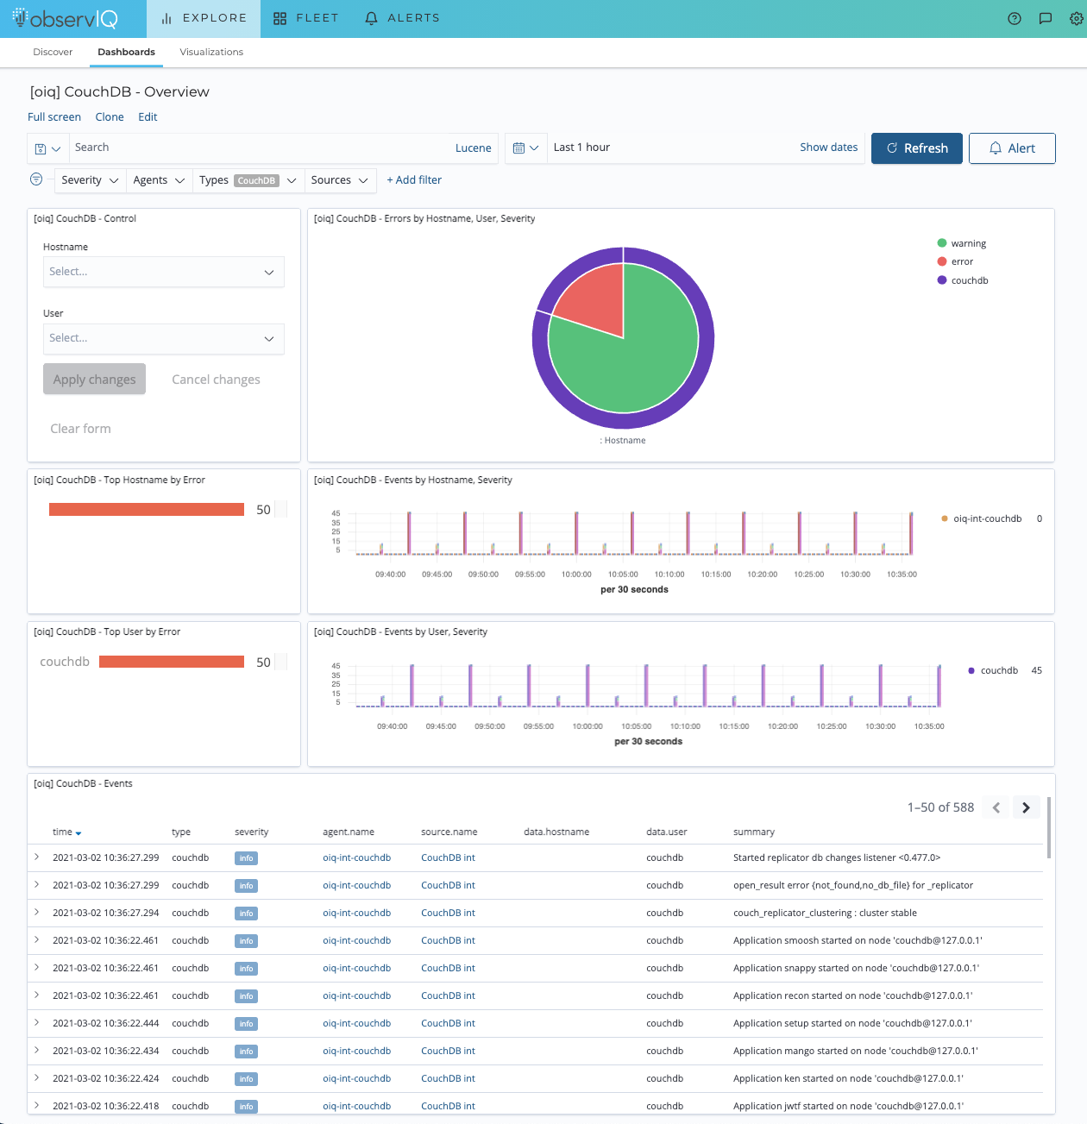Open CouchDB int source in mango row

pos(448,1051)
